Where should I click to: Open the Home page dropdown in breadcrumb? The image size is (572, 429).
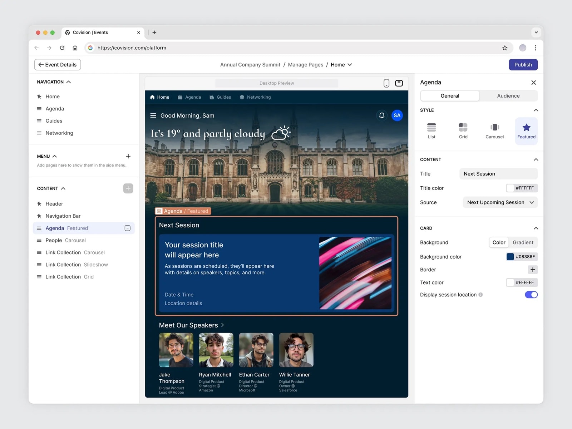tap(341, 65)
